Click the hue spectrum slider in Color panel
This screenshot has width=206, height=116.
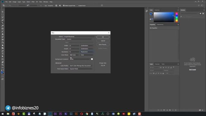coord(177,17)
